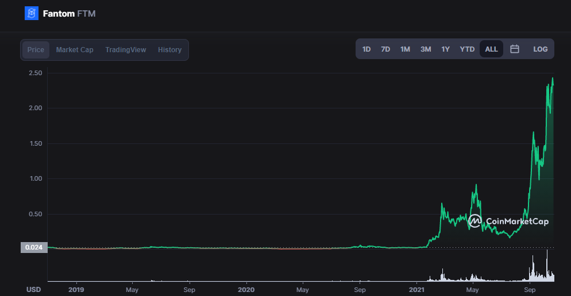Select the 1D time range

[366, 49]
